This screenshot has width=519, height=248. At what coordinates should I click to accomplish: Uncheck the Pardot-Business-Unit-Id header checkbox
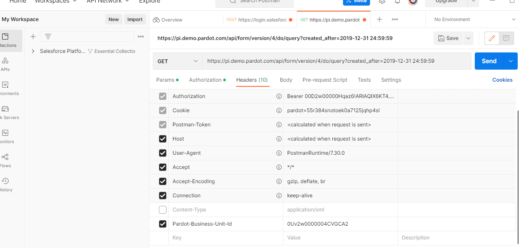point(163,224)
